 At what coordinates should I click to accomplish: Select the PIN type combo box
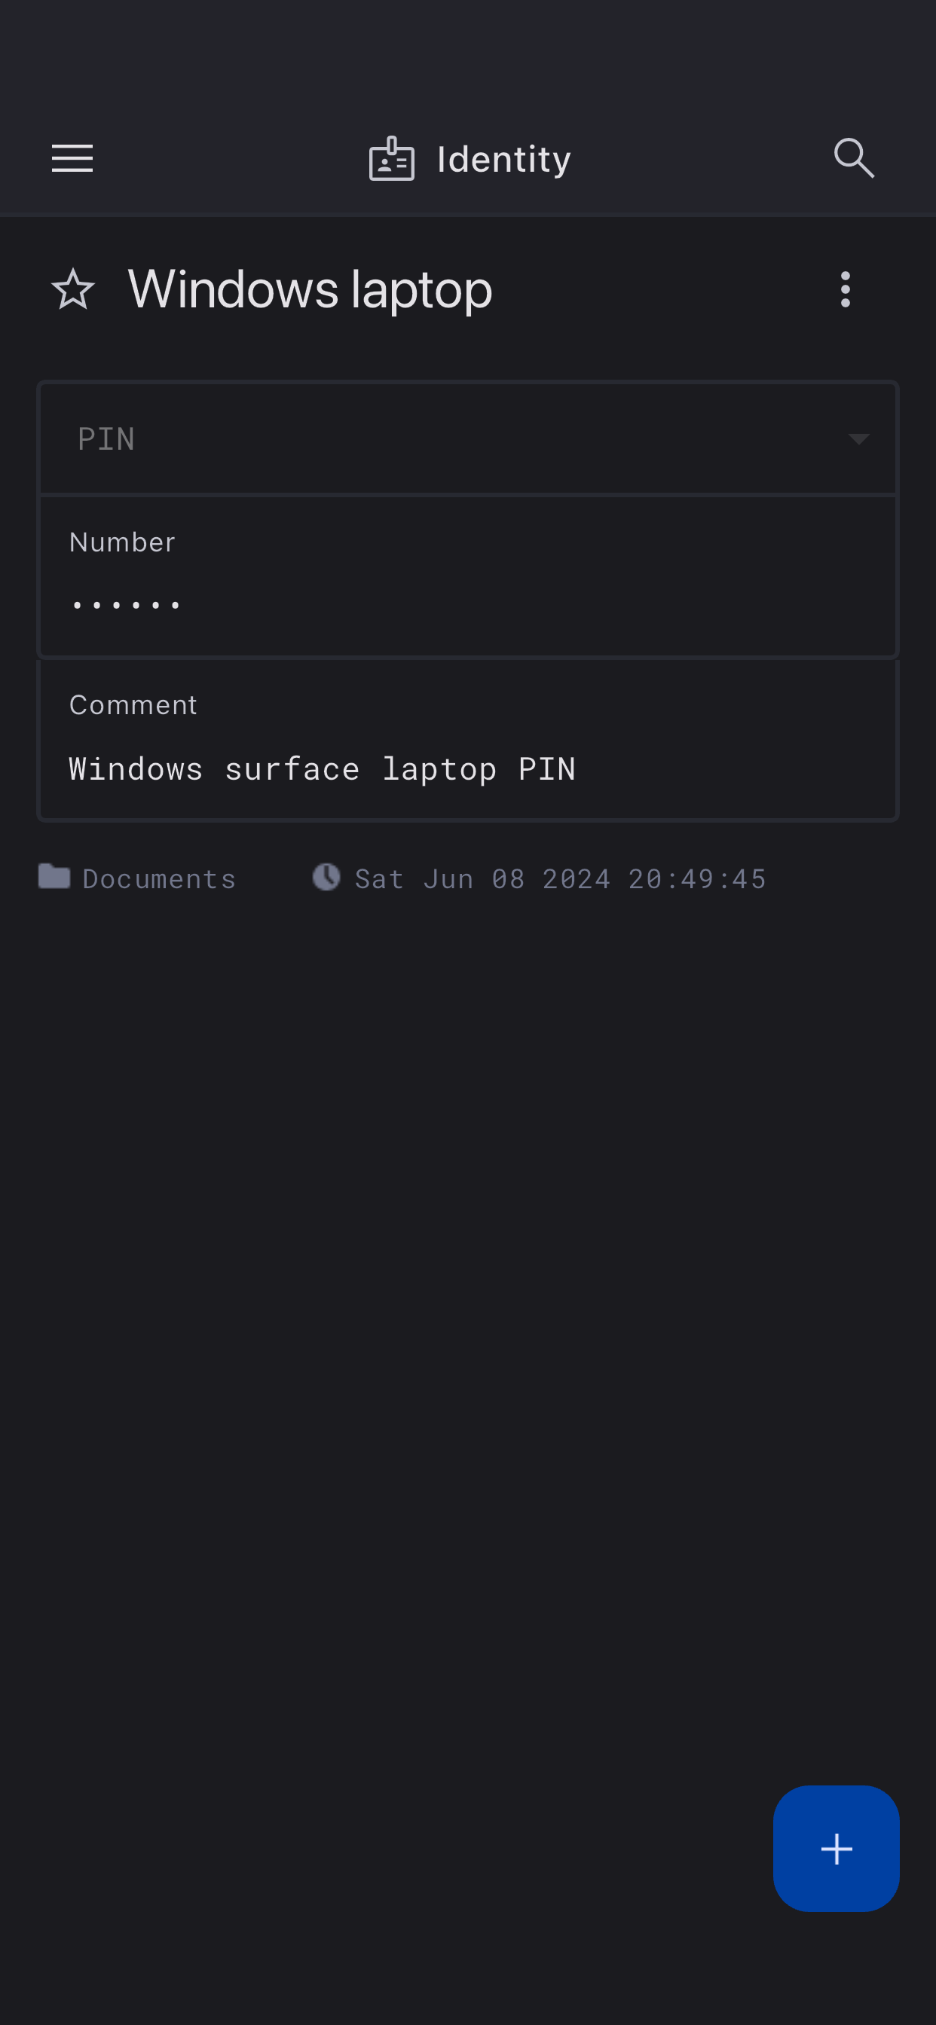point(468,438)
